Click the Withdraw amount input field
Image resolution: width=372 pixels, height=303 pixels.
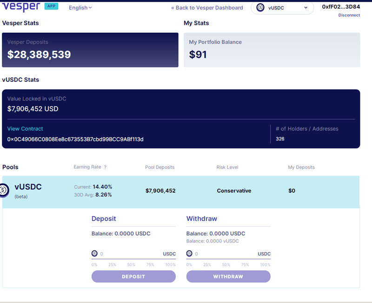(224, 254)
